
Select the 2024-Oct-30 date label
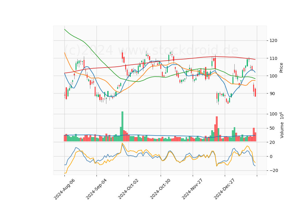pyautogui.click(x=160, y=189)
